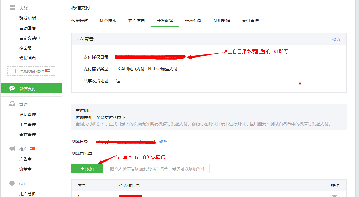
Task: Open the 维权仲裁 tab
Action: tap(193, 21)
